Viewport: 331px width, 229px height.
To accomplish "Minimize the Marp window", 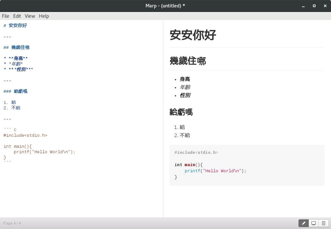I will click(303, 6).
